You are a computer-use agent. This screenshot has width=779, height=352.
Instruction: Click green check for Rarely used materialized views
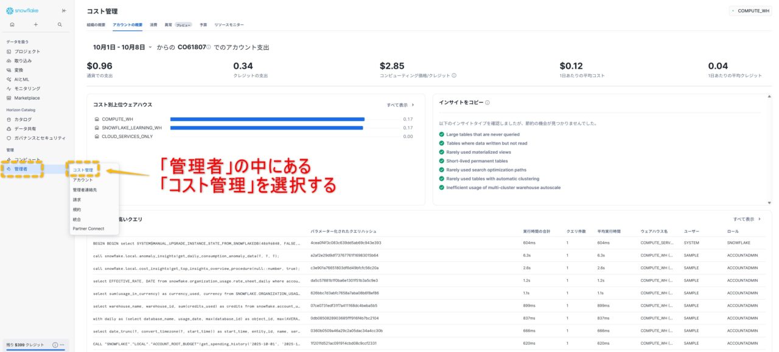coord(442,152)
